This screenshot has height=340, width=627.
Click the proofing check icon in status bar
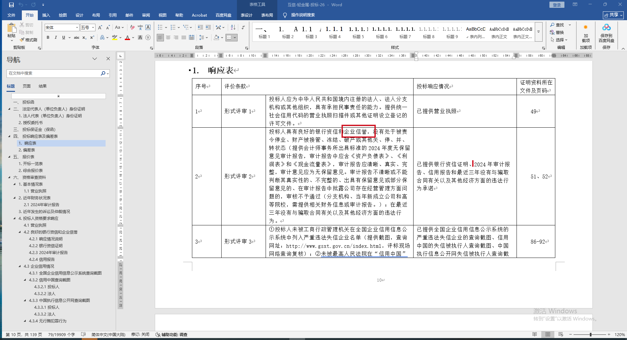(83, 334)
